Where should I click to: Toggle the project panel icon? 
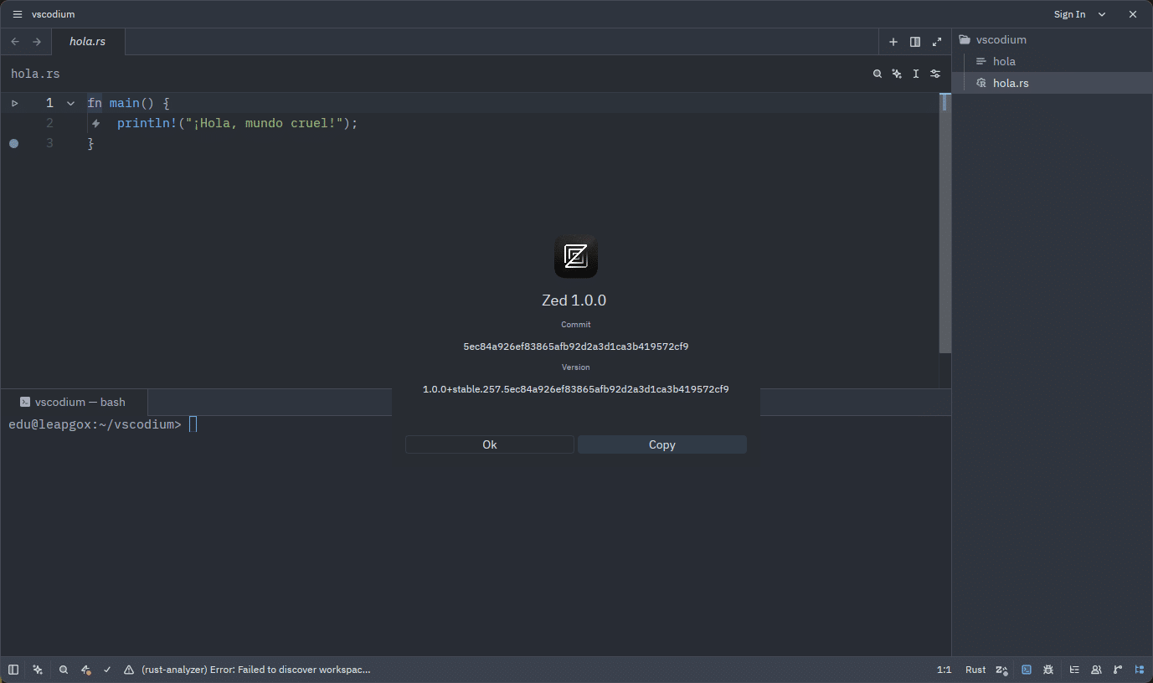pyautogui.click(x=1140, y=670)
